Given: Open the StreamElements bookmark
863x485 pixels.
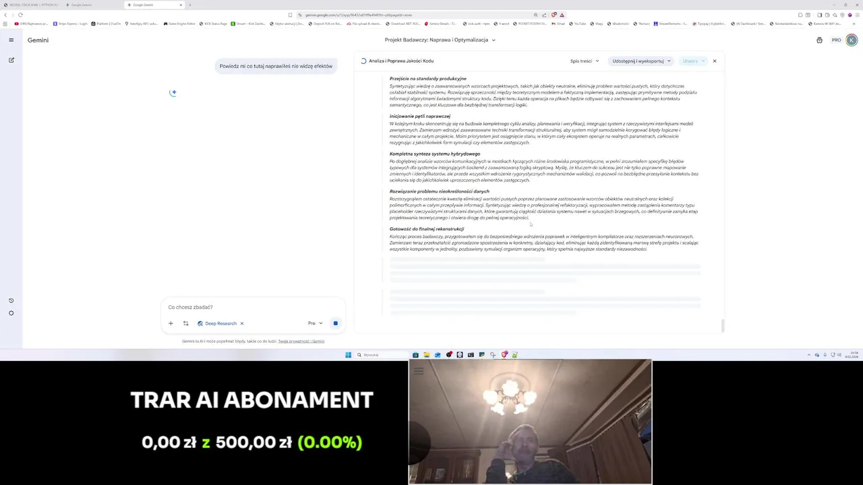Looking at the screenshot, I should pyautogui.click(x=671, y=24).
